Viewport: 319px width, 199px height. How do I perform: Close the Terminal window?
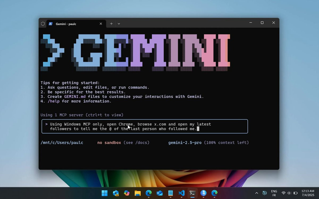pyautogui.click(x=274, y=23)
